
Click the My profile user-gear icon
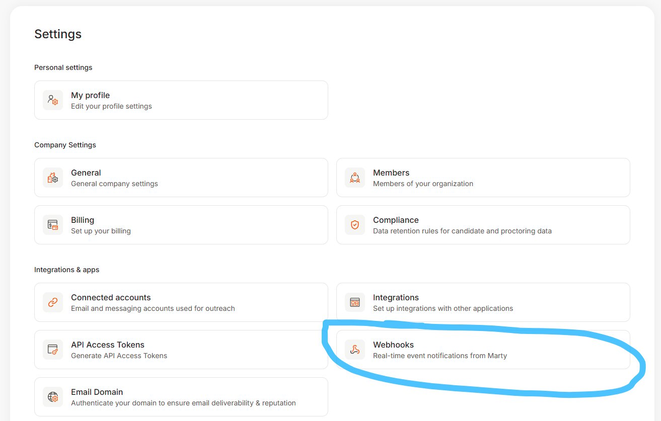tap(53, 100)
